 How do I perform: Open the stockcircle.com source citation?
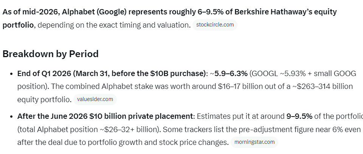click(x=215, y=25)
